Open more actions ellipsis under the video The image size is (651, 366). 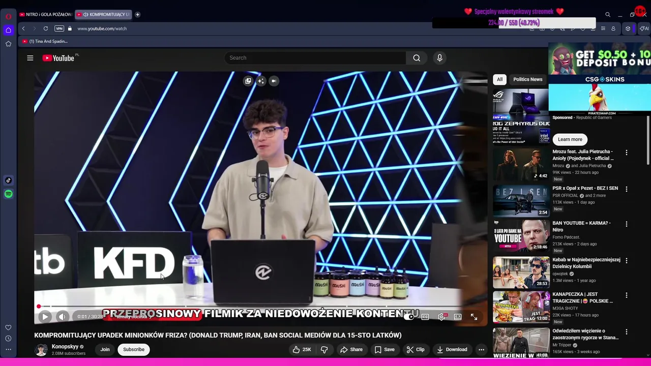tap(481, 349)
